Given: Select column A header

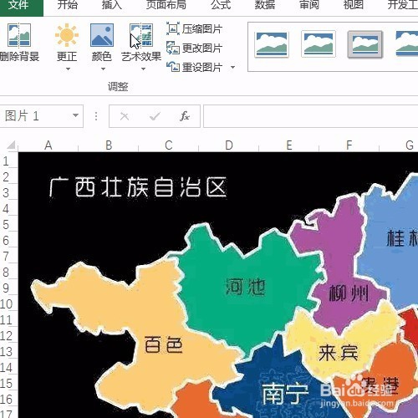Looking at the screenshot, I should [x=48, y=145].
